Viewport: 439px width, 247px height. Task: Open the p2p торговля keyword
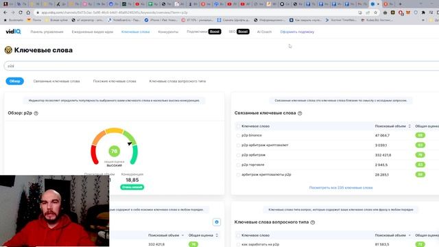tap(253, 165)
